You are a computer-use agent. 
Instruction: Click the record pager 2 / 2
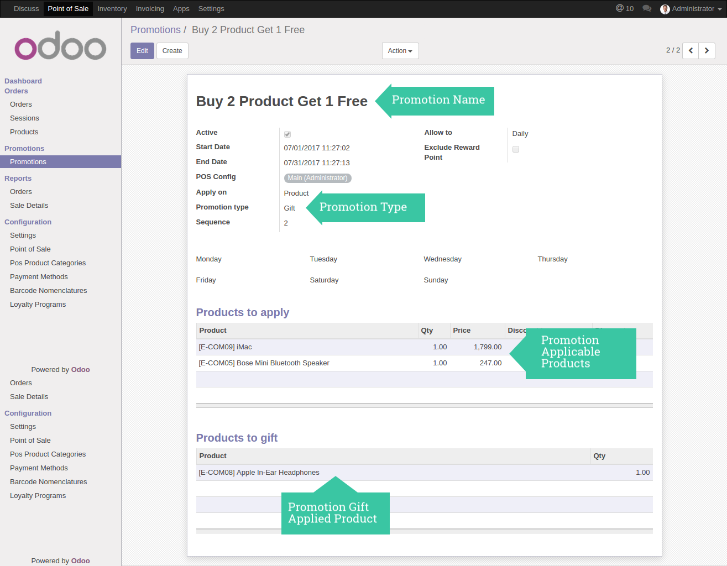point(673,50)
